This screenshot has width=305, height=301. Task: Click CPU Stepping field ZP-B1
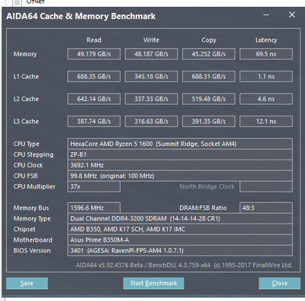point(180,154)
